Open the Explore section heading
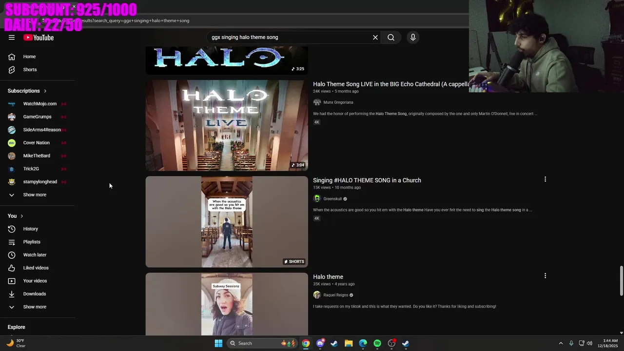 point(17,327)
